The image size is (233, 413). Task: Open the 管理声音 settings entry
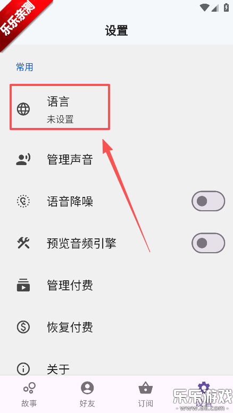point(117,160)
